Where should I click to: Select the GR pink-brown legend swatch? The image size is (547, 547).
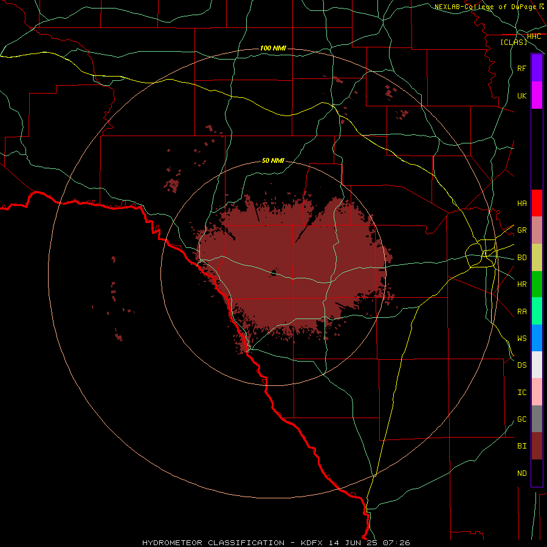click(x=537, y=230)
